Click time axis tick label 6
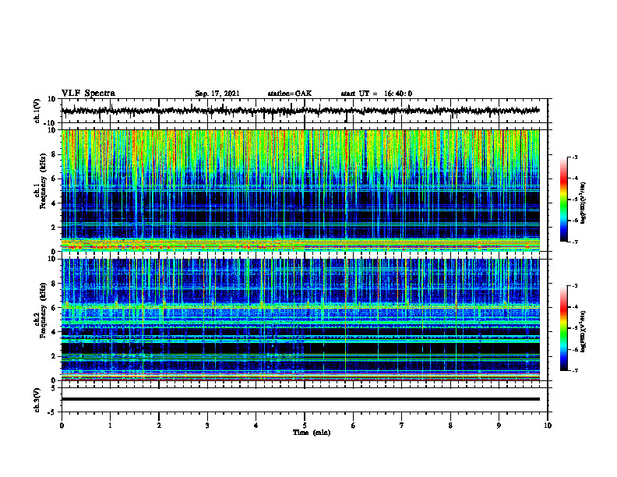617x477 pixels. tap(353, 426)
